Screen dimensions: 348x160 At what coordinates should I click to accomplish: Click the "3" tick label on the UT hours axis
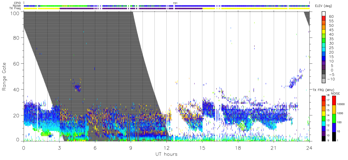click(x=59, y=148)
